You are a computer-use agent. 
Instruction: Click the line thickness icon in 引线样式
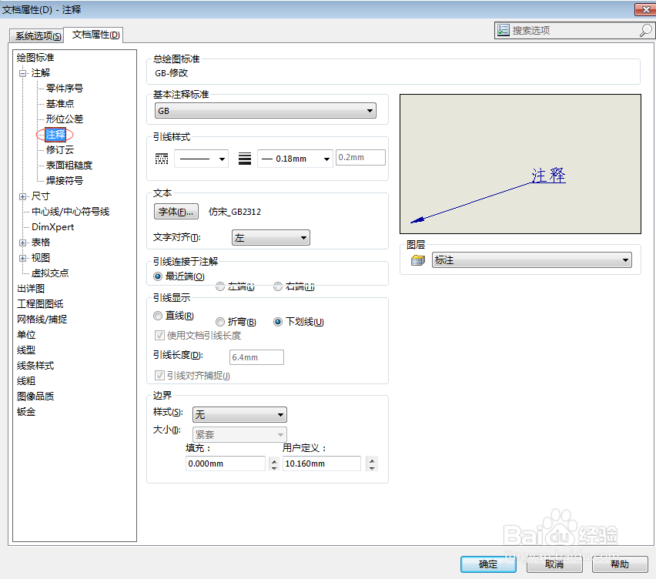(x=245, y=156)
